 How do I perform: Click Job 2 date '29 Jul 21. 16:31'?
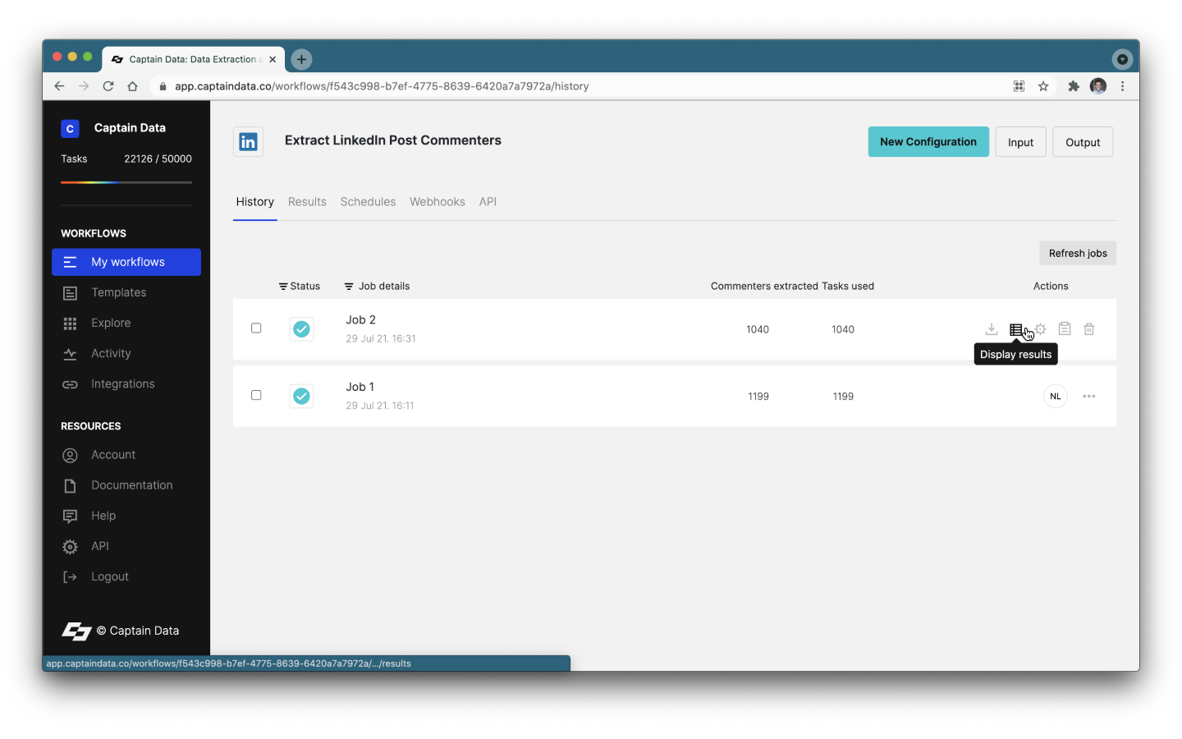pos(381,339)
